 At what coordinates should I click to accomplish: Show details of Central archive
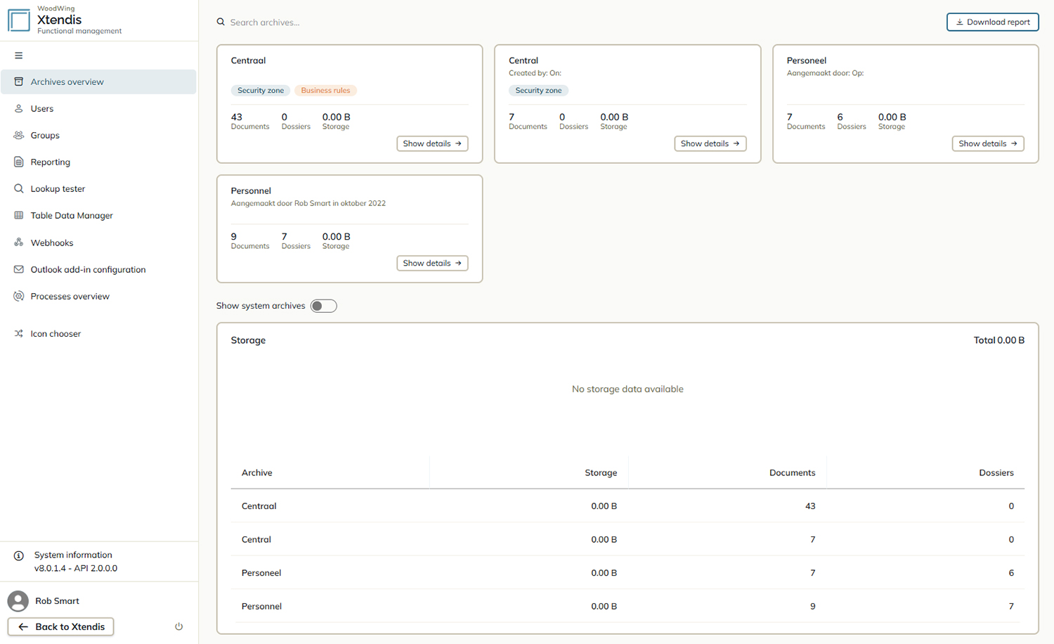[710, 143]
